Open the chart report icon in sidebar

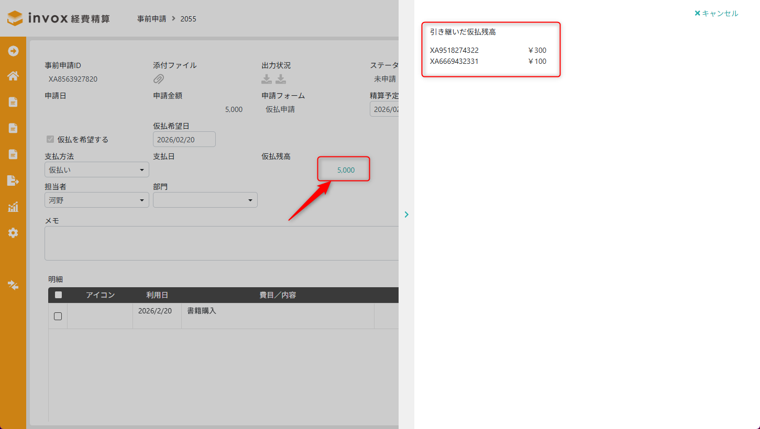(13, 207)
